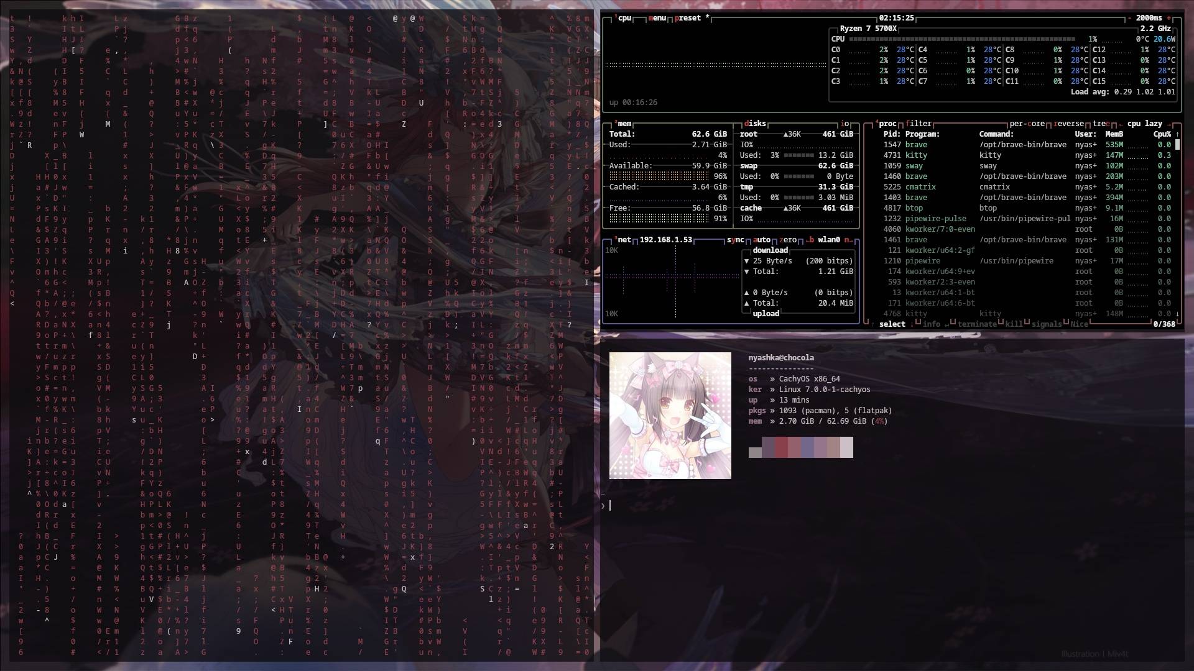Click the root disk Used meter bar
The height and width of the screenshot is (671, 1194).
pyautogui.click(x=798, y=155)
